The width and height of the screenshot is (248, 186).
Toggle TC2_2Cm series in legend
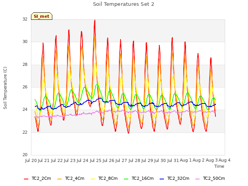tap(38, 178)
